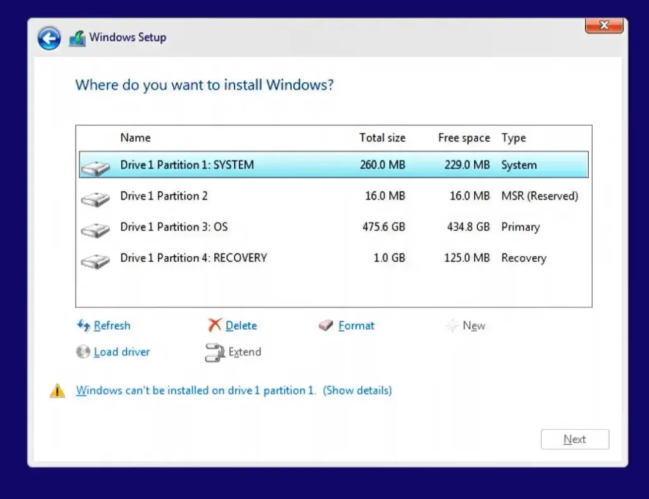Format the selected partition
This screenshot has width=649, height=499.
(356, 325)
